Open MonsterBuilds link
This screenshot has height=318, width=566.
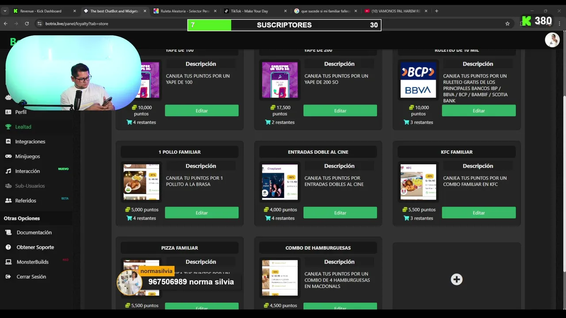click(32, 262)
